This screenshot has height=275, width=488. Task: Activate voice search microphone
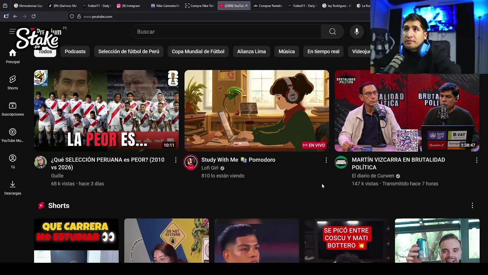click(357, 32)
